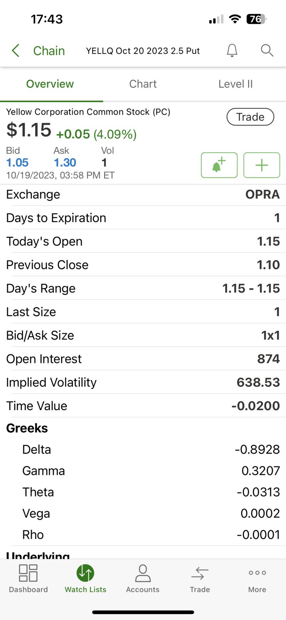This screenshot has width=286, height=620.
Task: Switch to the Level II tab
Action: 235,84
